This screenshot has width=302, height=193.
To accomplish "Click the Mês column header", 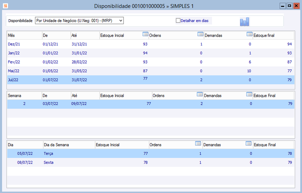I will 25,36.
